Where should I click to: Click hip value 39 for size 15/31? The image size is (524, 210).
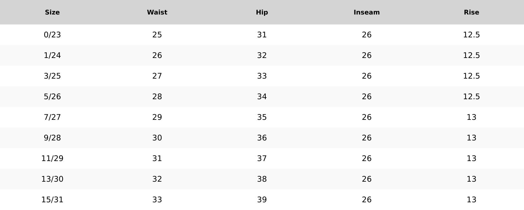[262, 200]
